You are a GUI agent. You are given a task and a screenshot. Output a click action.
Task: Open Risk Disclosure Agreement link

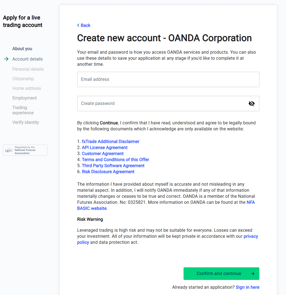click(108, 171)
